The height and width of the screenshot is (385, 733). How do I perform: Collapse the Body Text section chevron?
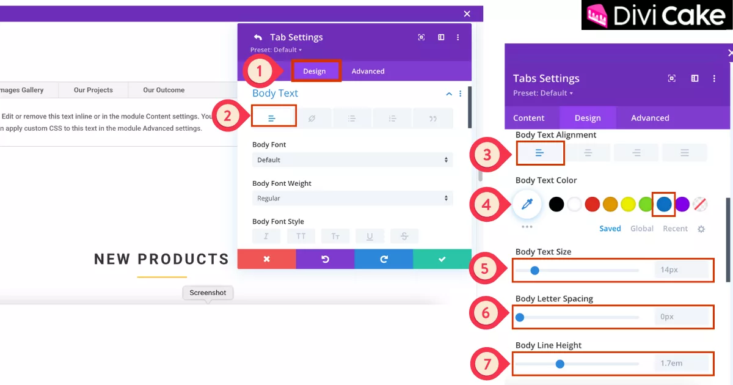click(449, 94)
